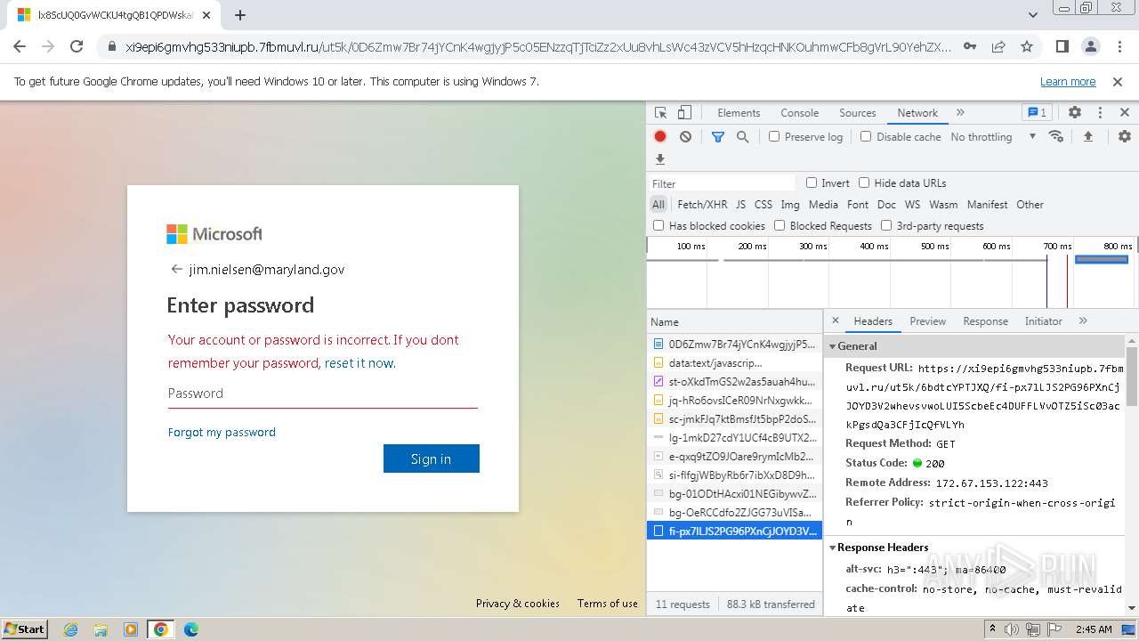This screenshot has height=641, width=1139.
Task: Toggle Chrome side panel icon
Action: point(1062,46)
